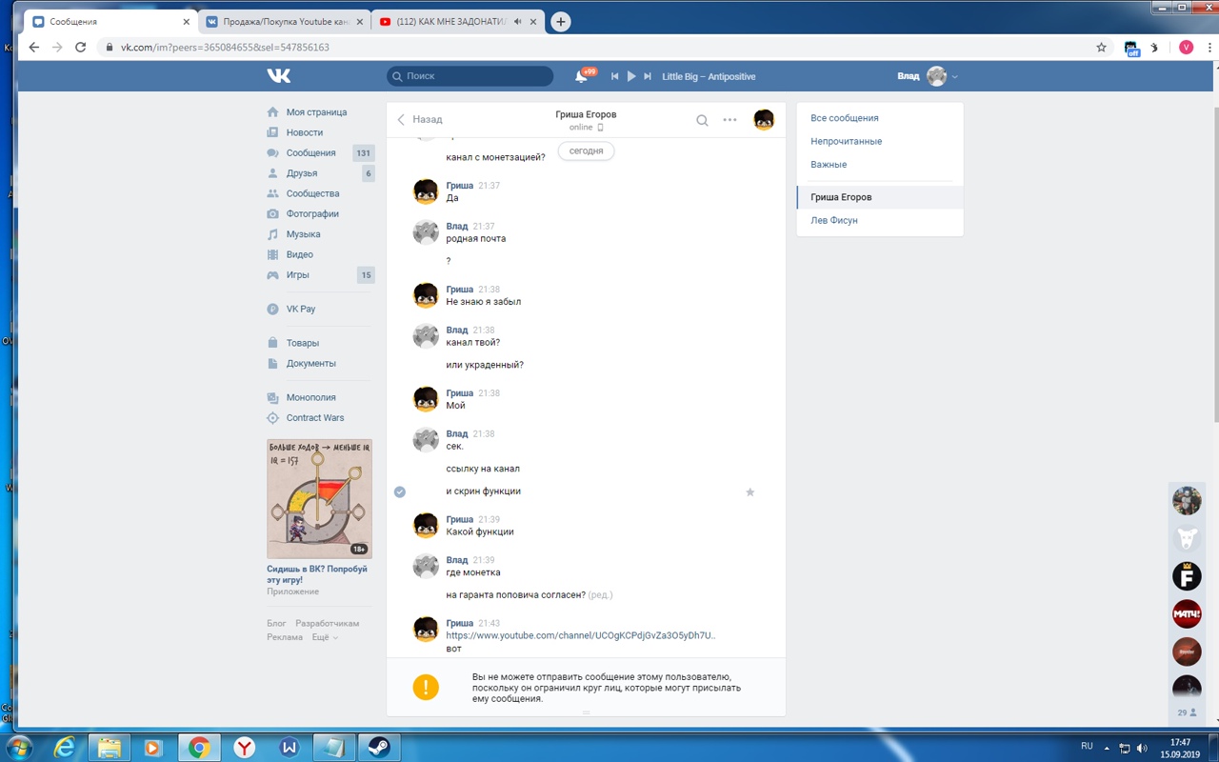The image size is (1219, 762).
Task: Skip to next track in player
Action: pyautogui.click(x=648, y=76)
